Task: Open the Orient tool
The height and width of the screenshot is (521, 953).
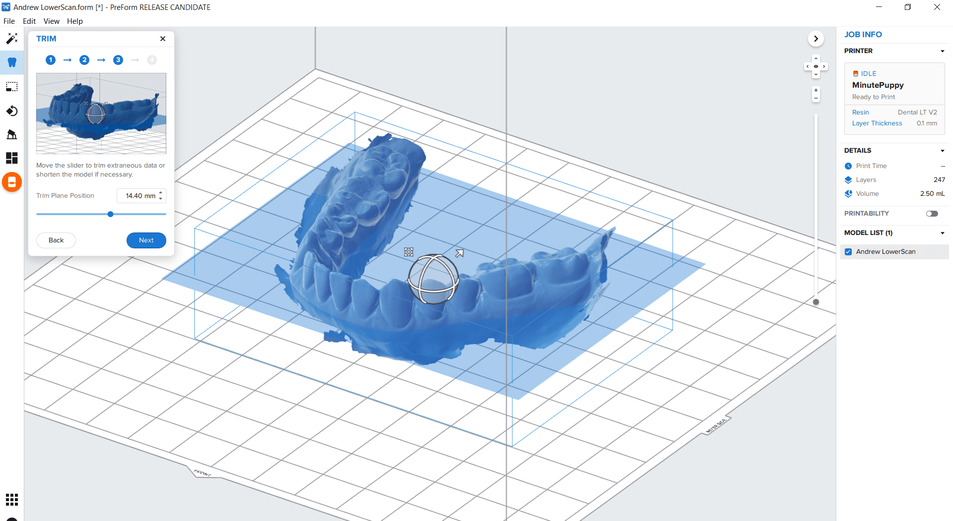Action: [x=11, y=111]
